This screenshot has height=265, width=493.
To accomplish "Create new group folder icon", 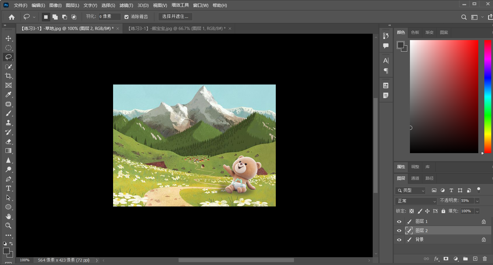I will 465,259.
